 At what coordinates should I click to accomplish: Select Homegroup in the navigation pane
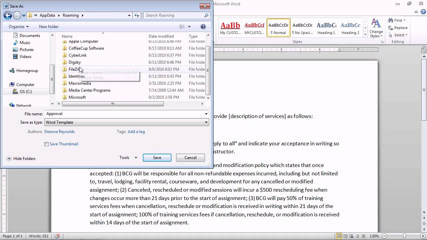coord(27,71)
